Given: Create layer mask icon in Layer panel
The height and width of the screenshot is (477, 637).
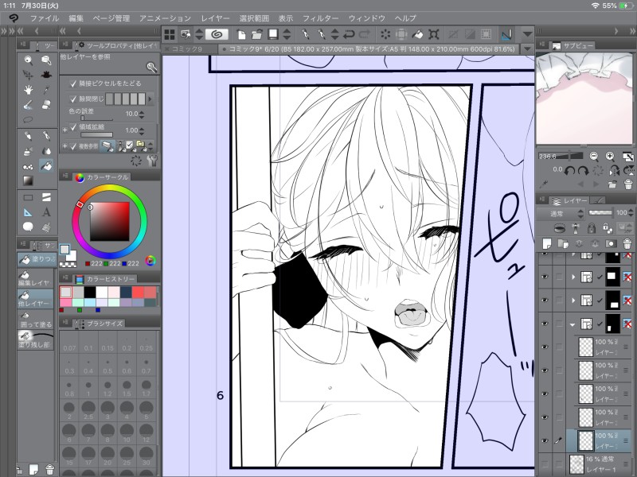Looking at the screenshot, I should (x=611, y=243).
